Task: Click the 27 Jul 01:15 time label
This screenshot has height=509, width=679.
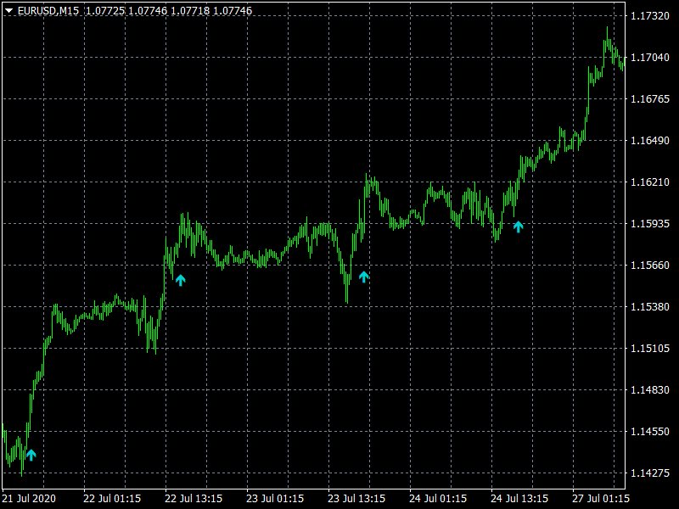Action: tap(602, 498)
